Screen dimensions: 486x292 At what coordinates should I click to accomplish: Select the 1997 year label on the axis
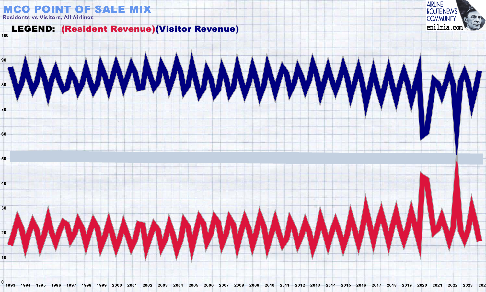pos(71,285)
